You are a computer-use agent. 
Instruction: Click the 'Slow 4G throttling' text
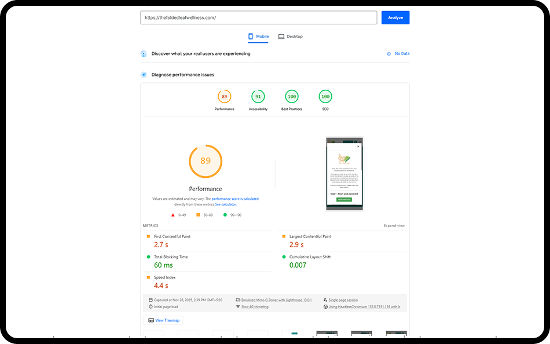(255, 307)
